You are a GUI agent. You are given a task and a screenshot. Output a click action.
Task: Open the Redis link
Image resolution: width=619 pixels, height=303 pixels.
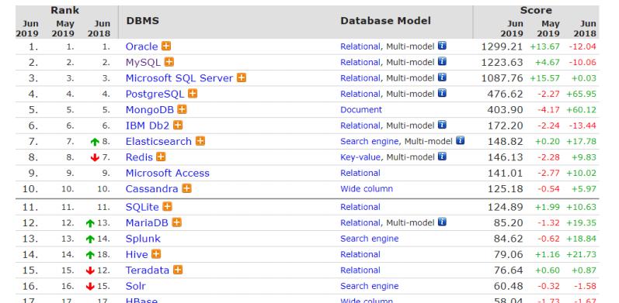(139, 157)
